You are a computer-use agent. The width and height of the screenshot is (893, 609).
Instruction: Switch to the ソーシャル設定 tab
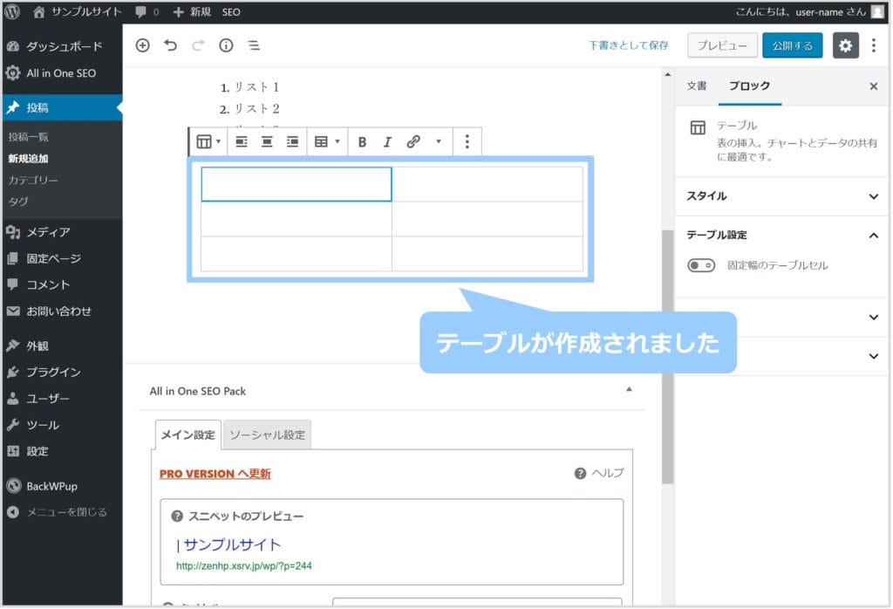click(x=267, y=435)
